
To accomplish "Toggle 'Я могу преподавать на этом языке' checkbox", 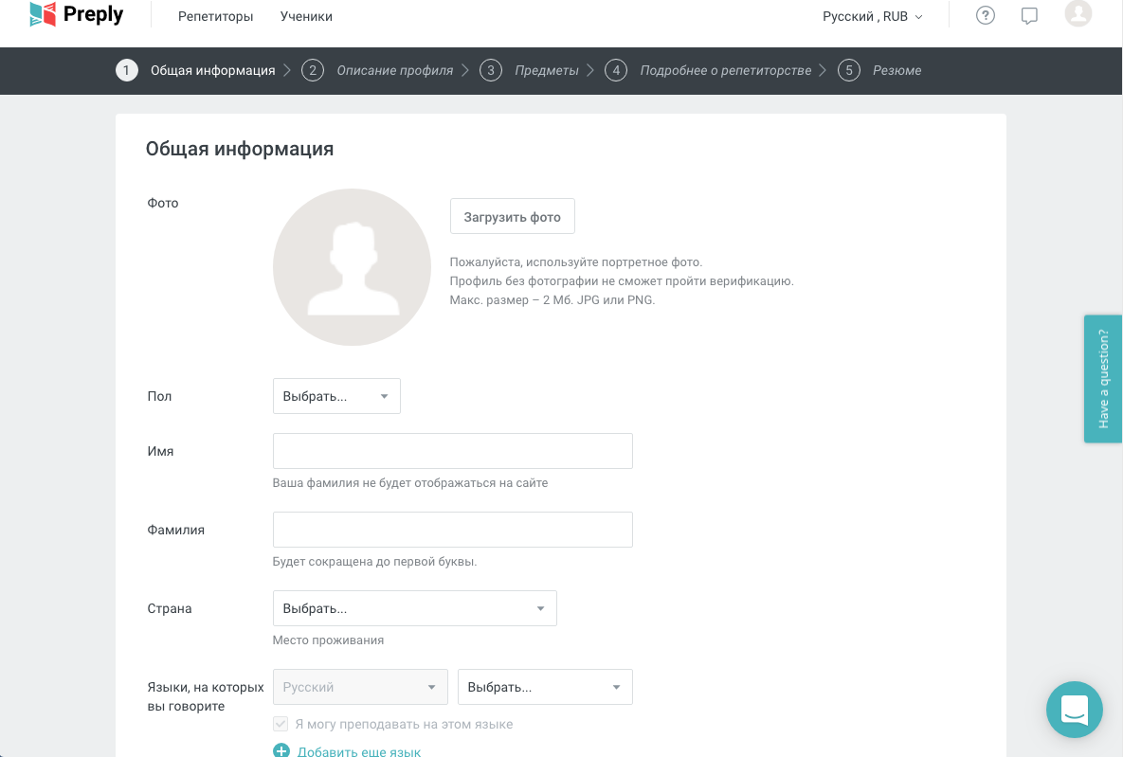I will tap(281, 724).
